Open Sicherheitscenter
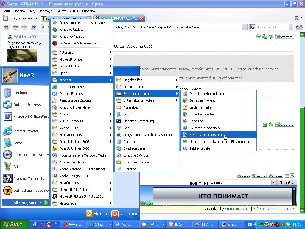This screenshot has height=229, width=305. coord(219,114)
